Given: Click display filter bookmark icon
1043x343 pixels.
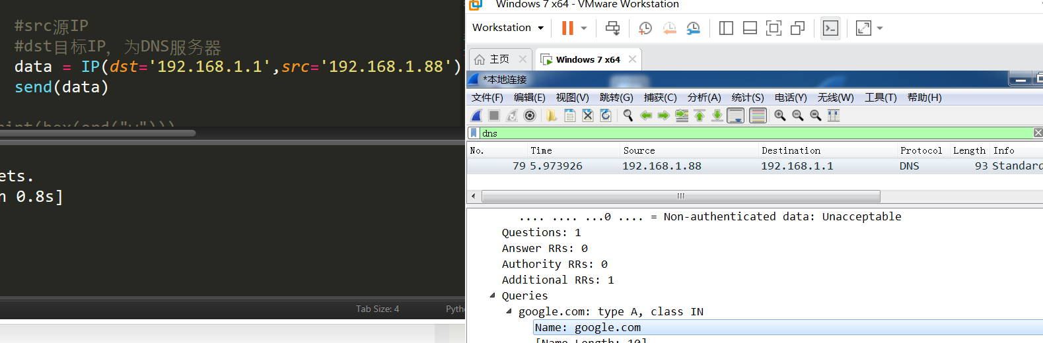Looking at the screenshot, I should pyautogui.click(x=474, y=133).
